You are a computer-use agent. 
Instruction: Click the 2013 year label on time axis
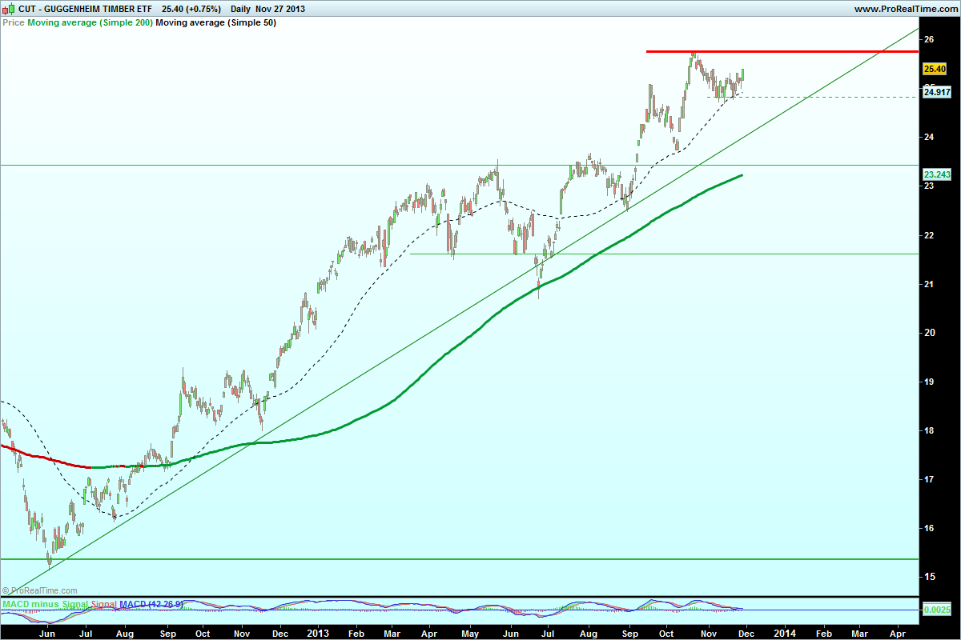coord(318,632)
